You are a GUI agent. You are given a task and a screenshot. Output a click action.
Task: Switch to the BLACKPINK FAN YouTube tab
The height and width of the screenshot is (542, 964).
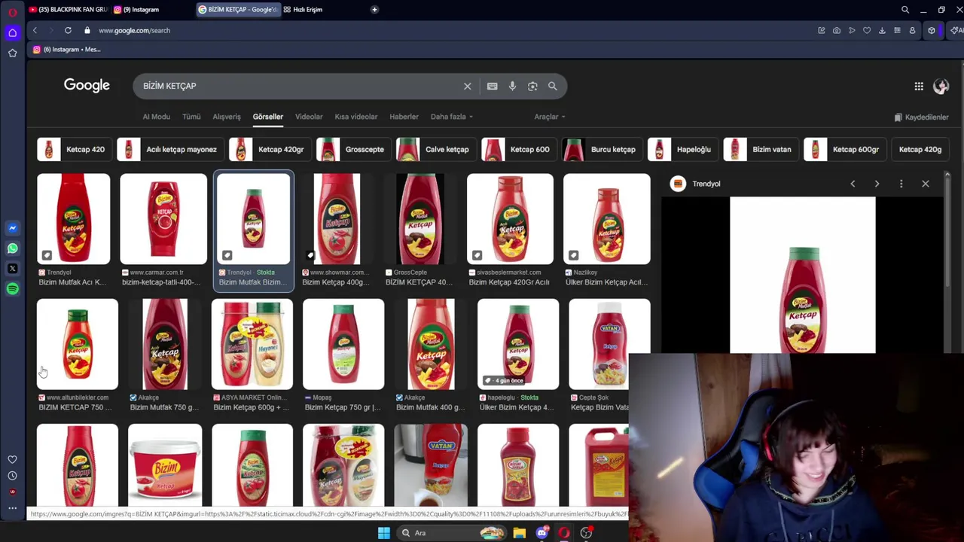pos(68,10)
